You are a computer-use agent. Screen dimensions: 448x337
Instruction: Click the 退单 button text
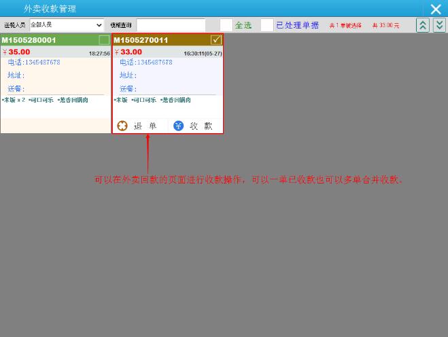145,126
